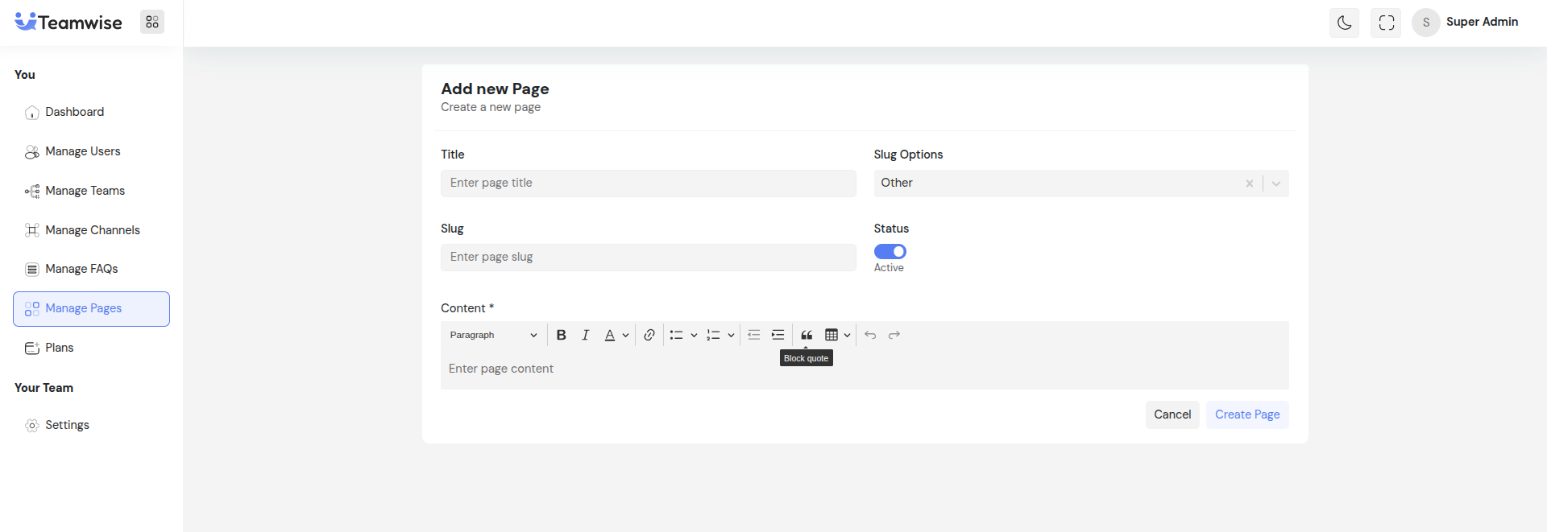The height and width of the screenshot is (532, 1547).
Task: Enter fullscreen mode from header
Action: click(1386, 23)
